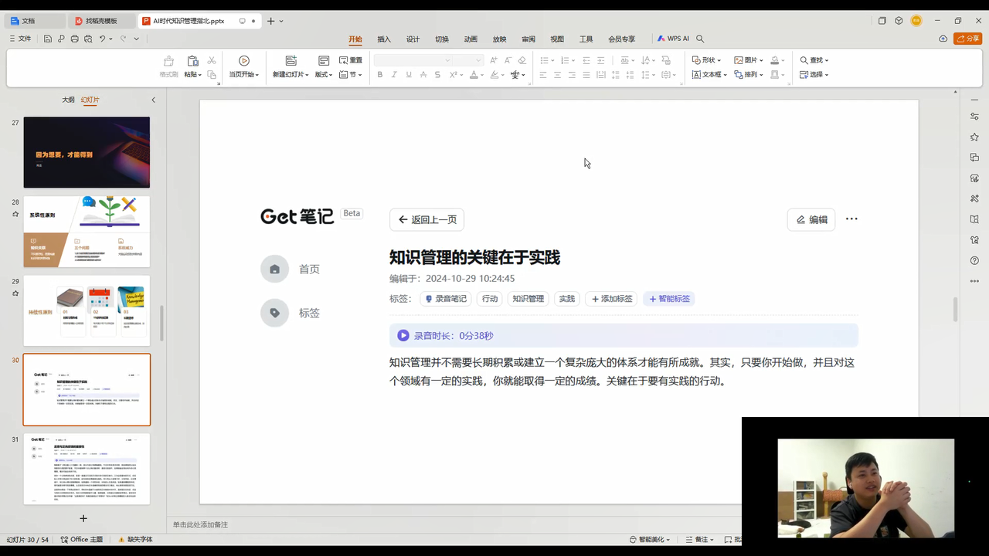Viewport: 989px width, 556px height.
Task: Open the Review (审阅) ribbon tab
Action: click(528, 39)
